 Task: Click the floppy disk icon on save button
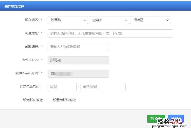[x=152, y=119]
